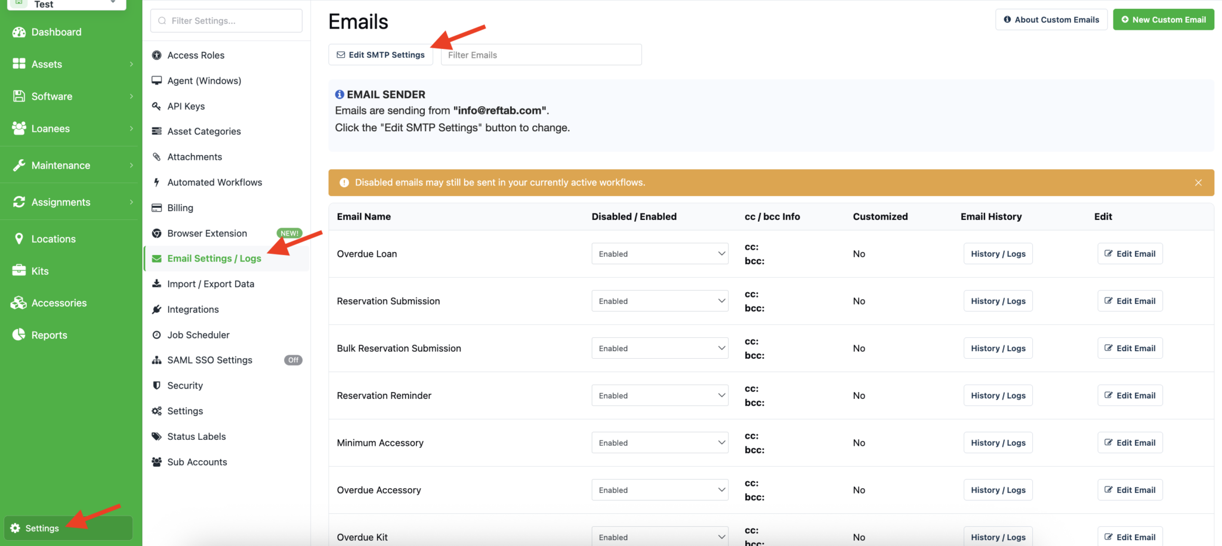
Task: Expand the Software submenu chevron
Action: [131, 96]
